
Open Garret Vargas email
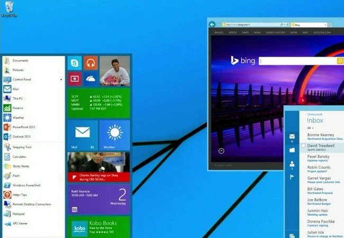(322, 180)
